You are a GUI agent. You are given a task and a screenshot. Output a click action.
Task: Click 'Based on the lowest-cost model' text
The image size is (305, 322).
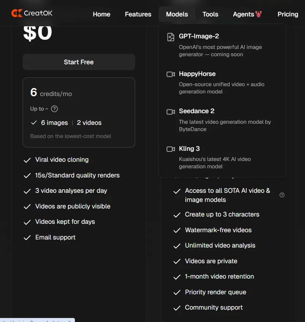70,136
